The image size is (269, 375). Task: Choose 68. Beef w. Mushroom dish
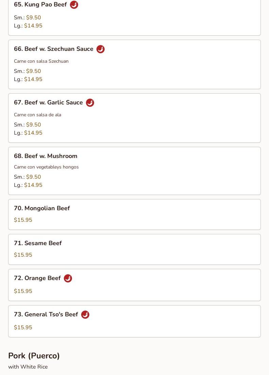point(46,156)
